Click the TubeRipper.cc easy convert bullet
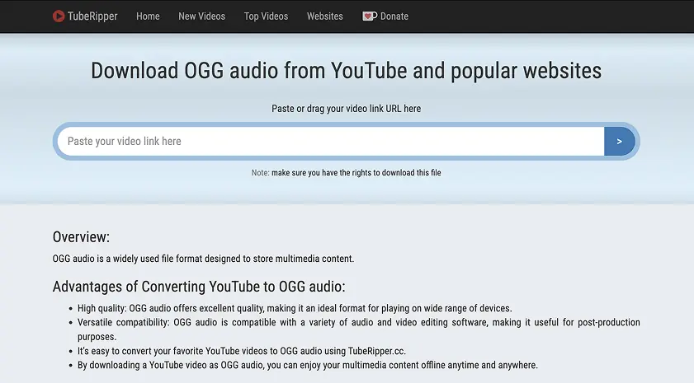The width and height of the screenshot is (694, 383). pyautogui.click(x=239, y=351)
